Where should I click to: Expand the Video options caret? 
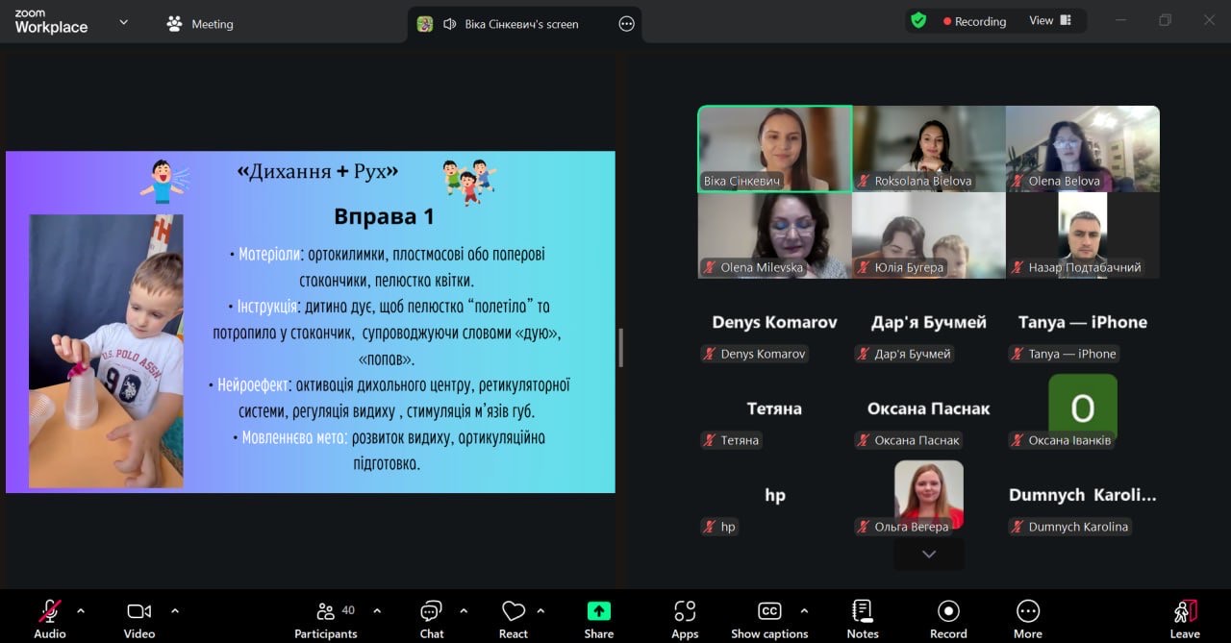point(175,610)
